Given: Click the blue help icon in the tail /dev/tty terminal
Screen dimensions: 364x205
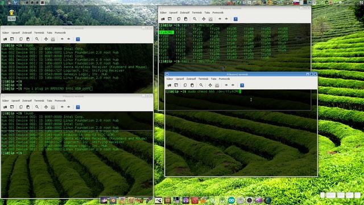Looking at the screenshot, I should tap(235, 19).
